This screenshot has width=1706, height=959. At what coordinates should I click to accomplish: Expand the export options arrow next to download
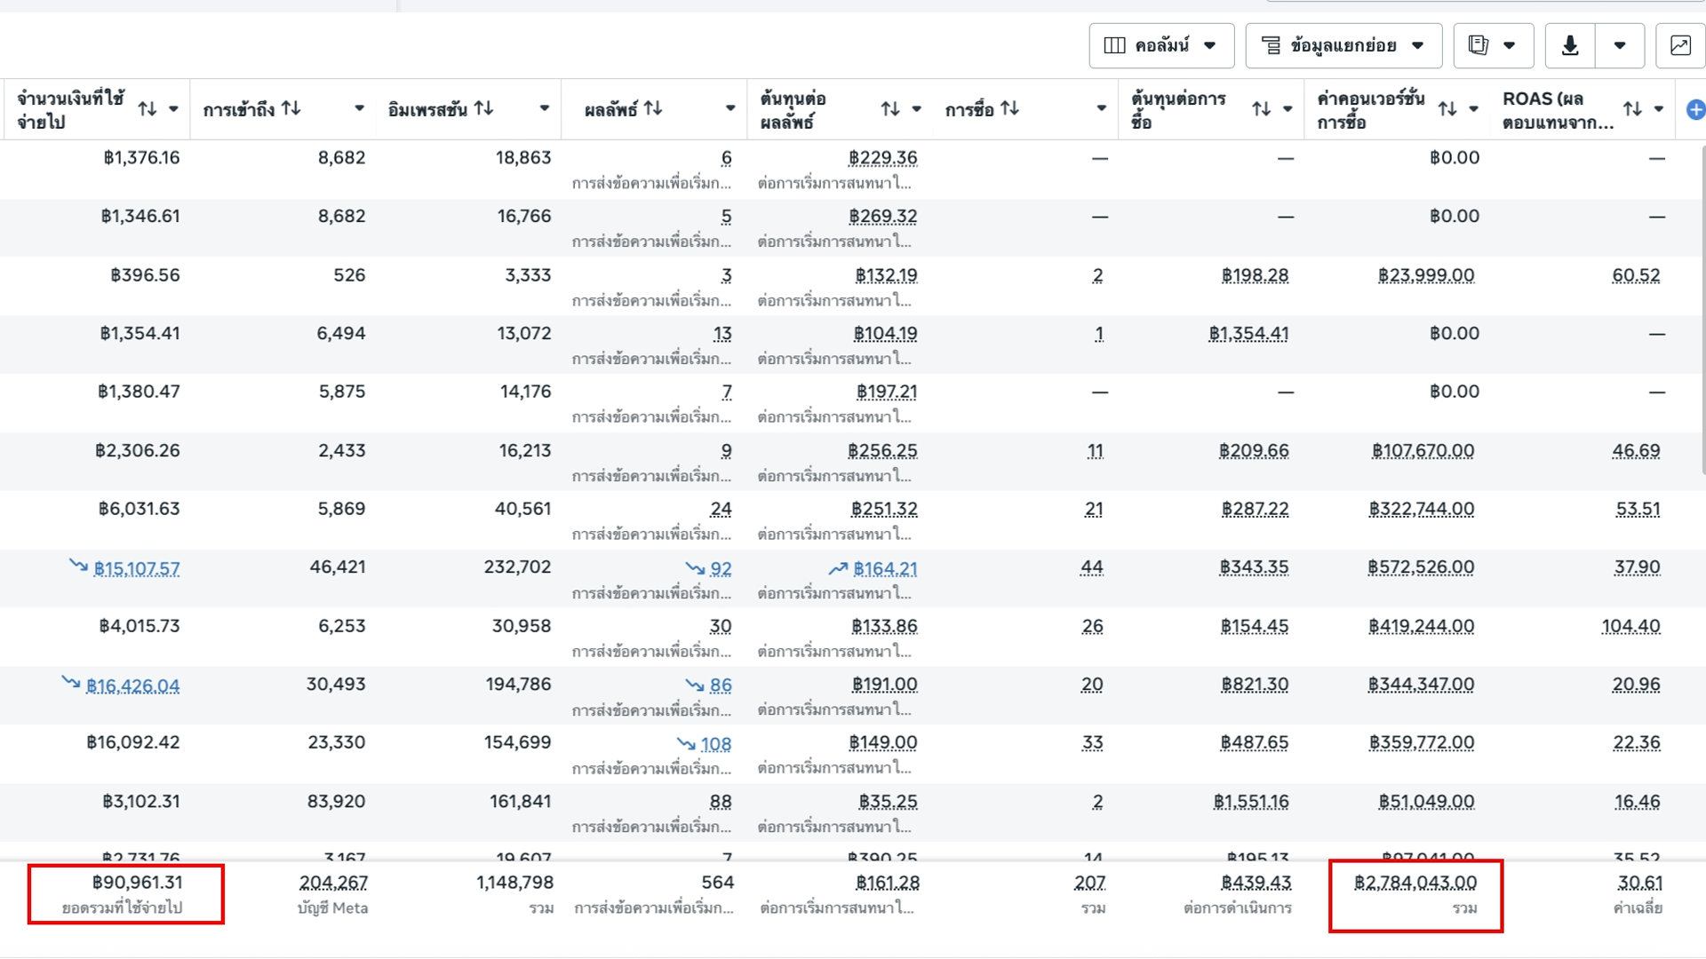coord(1620,45)
